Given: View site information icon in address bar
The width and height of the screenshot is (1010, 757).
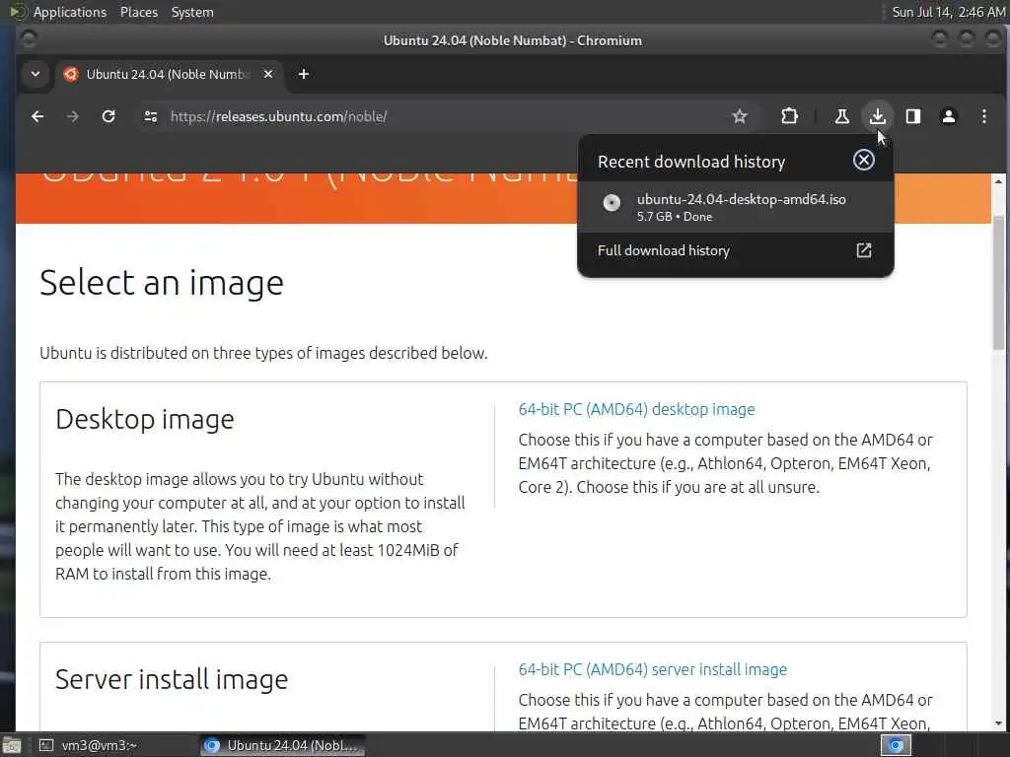Looking at the screenshot, I should [x=151, y=116].
